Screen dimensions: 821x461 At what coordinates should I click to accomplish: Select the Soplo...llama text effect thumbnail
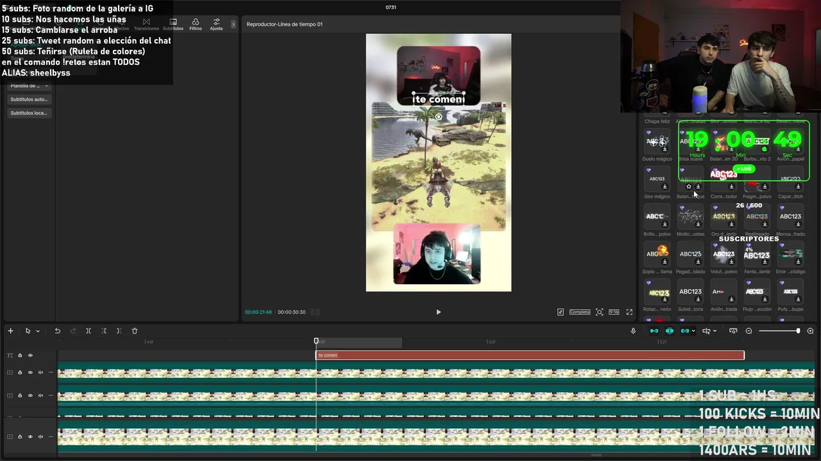pos(657,255)
